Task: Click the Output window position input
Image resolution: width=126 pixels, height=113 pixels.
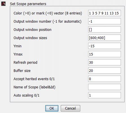Action: (105, 29)
